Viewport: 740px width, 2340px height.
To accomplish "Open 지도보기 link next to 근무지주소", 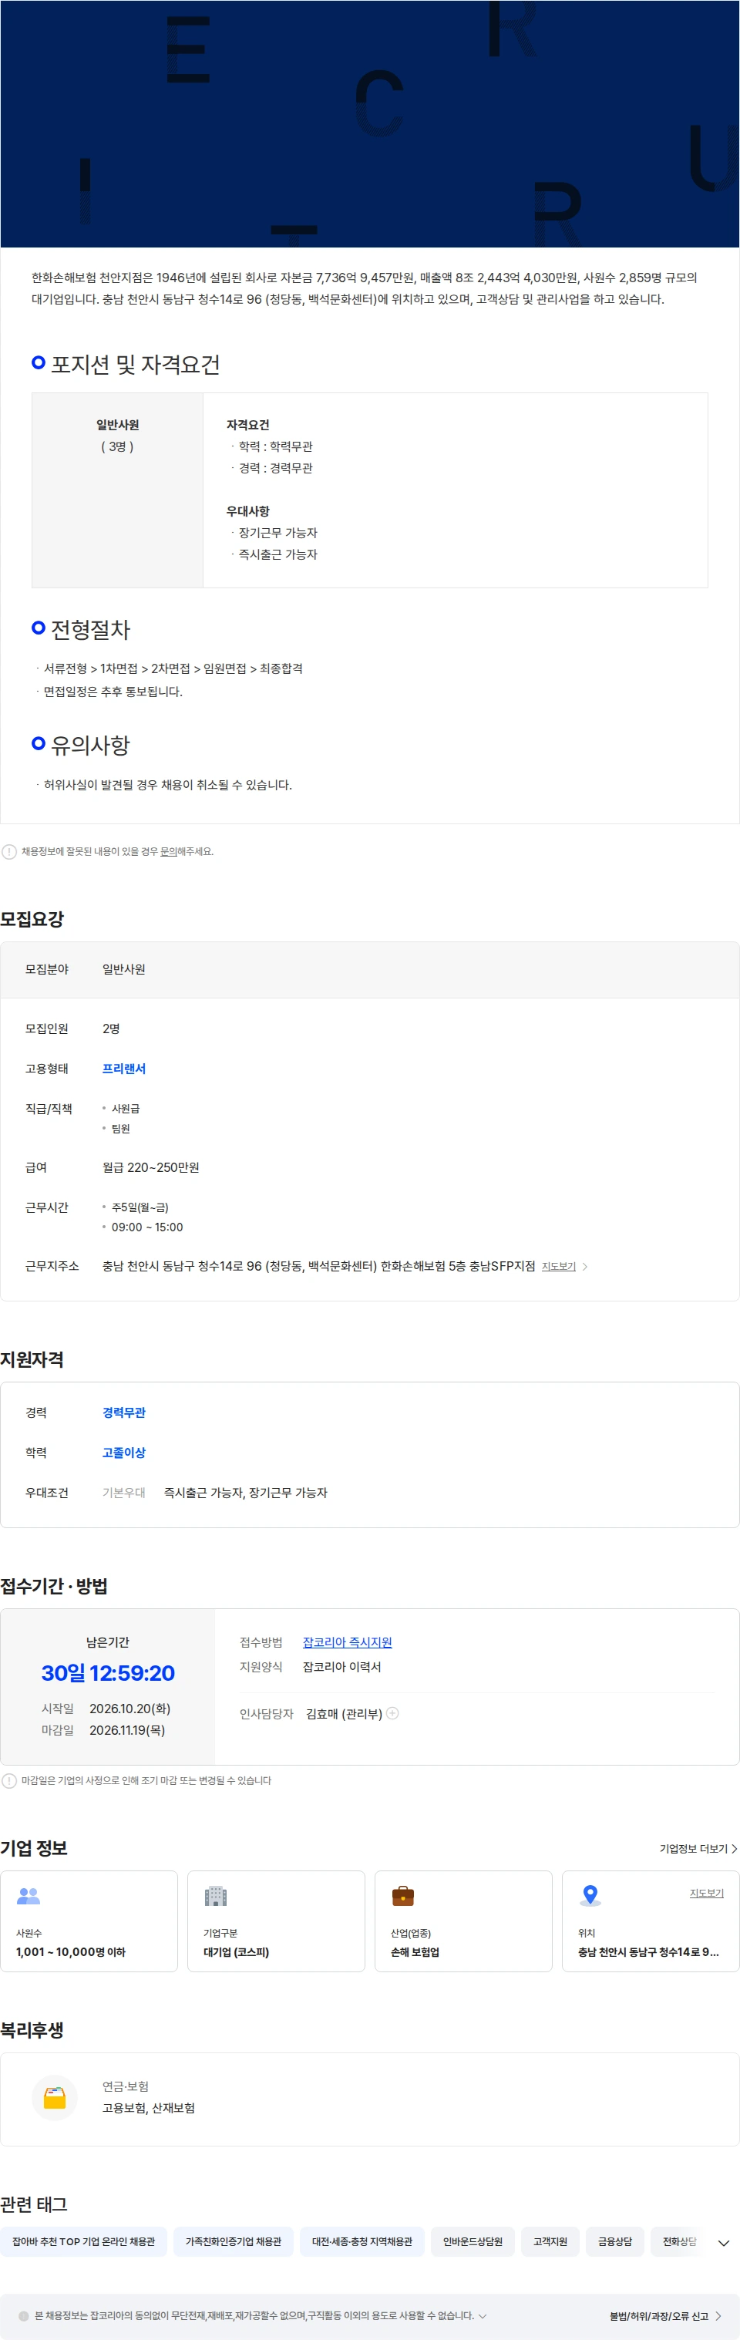I will (x=558, y=1266).
